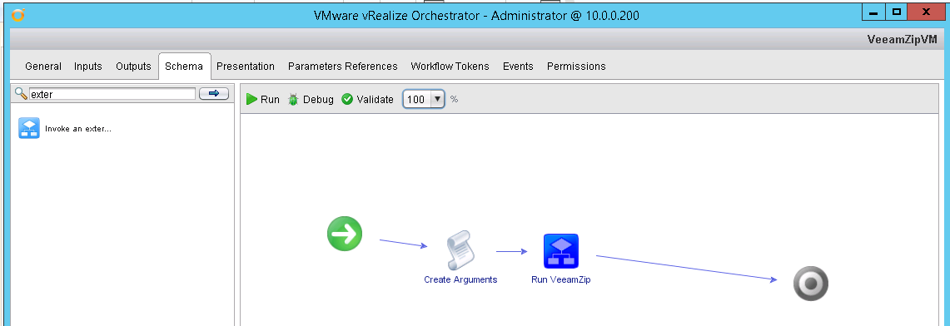Image resolution: width=950 pixels, height=326 pixels.
Task: Select the Create Arguments script element
Action: tap(460, 249)
